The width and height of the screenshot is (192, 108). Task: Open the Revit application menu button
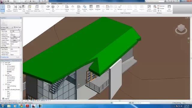click(2, 2)
